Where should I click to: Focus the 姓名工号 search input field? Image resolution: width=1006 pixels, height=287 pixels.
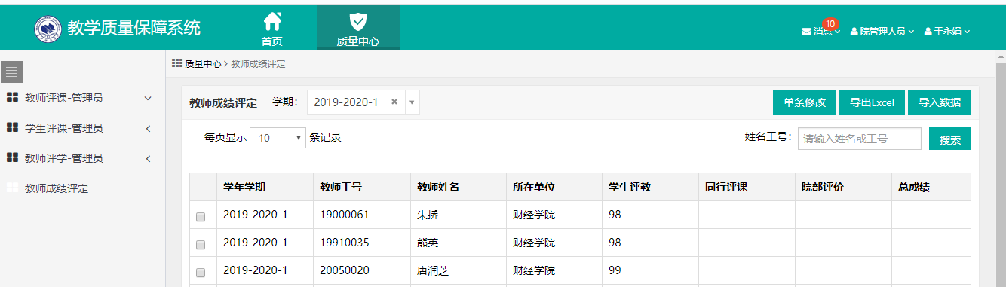(x=860, y=139)
